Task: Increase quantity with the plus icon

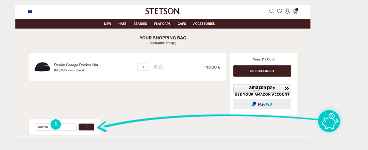Action: pos(161,67)
